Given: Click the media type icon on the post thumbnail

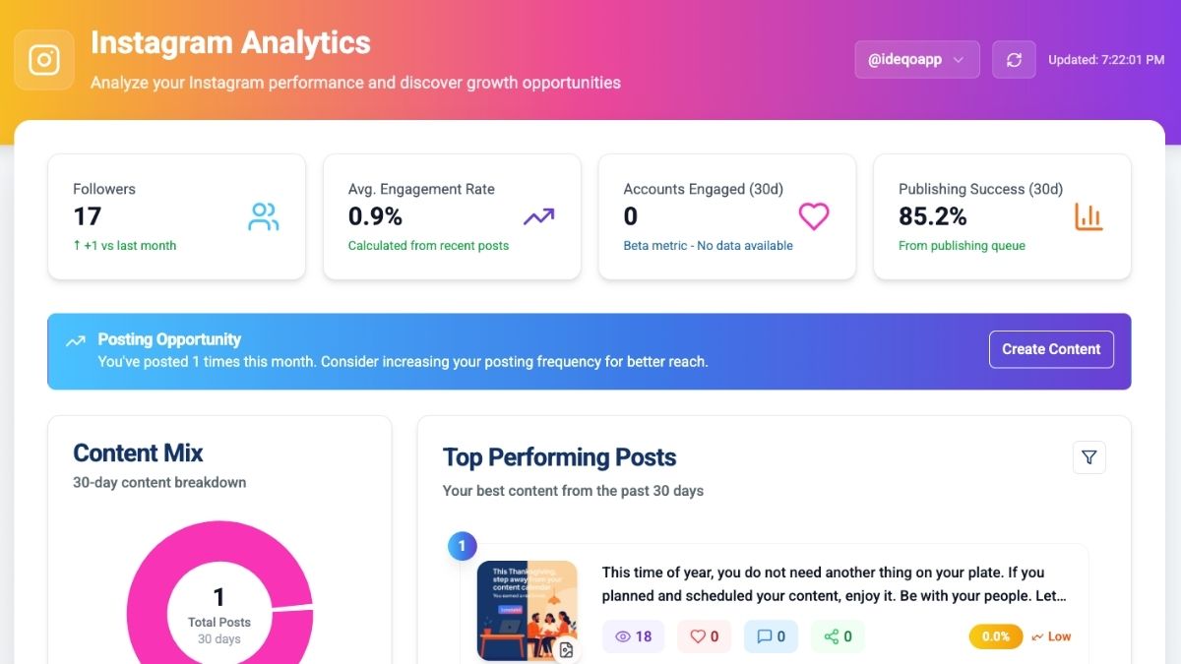Looking at the screenshot, I should [x=566, y=649].
